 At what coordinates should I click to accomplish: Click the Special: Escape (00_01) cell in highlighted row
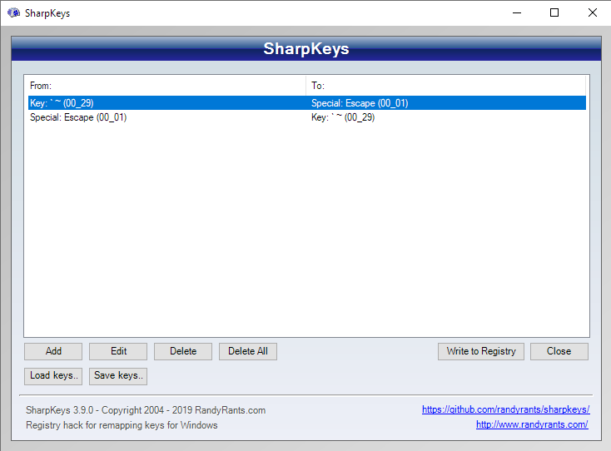(x=360, y=103)
